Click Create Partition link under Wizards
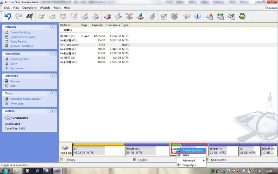 point(20,32)
